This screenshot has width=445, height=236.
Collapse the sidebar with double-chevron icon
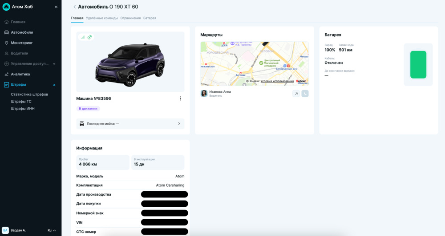pyautogui.click(x=56, y=7)
